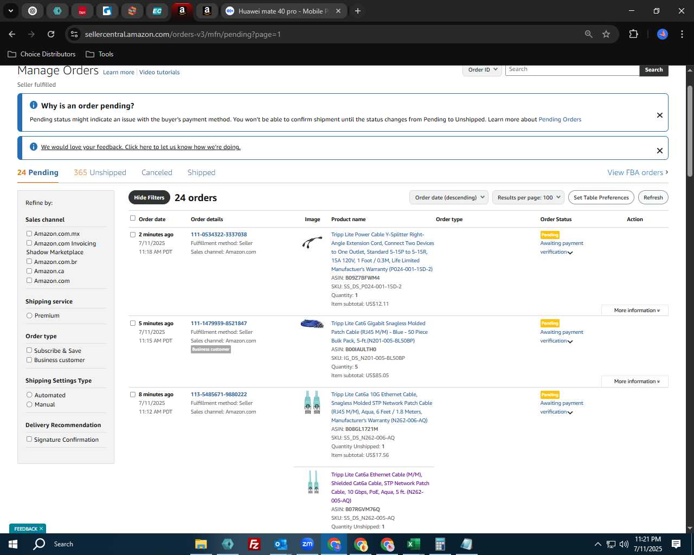
Task: Select Automated shipping settings radio
Action: click(x=29, y=395)
